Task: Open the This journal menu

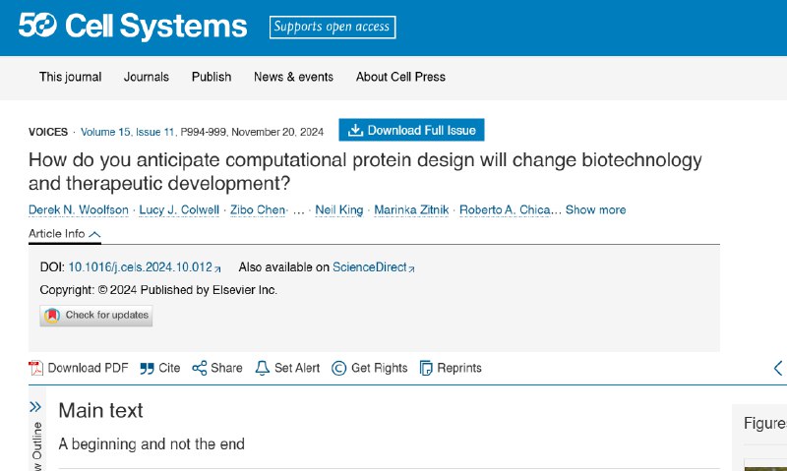Action: pyautogui.click(x=70, y=77)
